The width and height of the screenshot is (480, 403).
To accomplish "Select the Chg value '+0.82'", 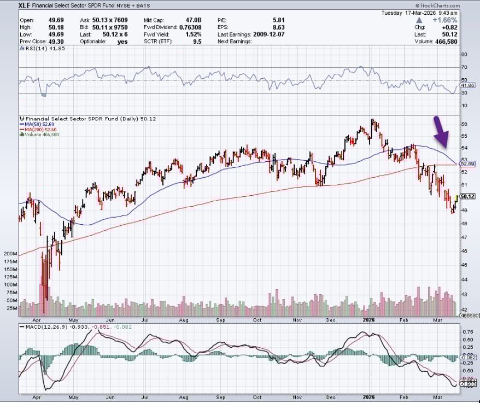I will [450, 27].
